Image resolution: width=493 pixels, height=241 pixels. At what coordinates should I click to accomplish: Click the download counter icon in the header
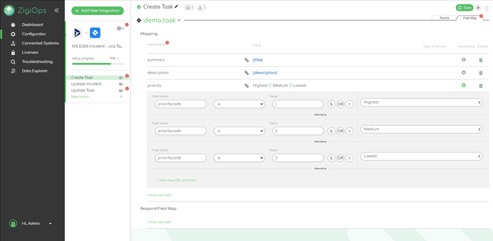pyautogui.click(x=202, y=8)
